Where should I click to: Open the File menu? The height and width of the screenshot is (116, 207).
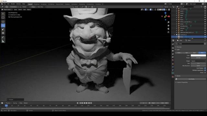(x=5, y=4)
